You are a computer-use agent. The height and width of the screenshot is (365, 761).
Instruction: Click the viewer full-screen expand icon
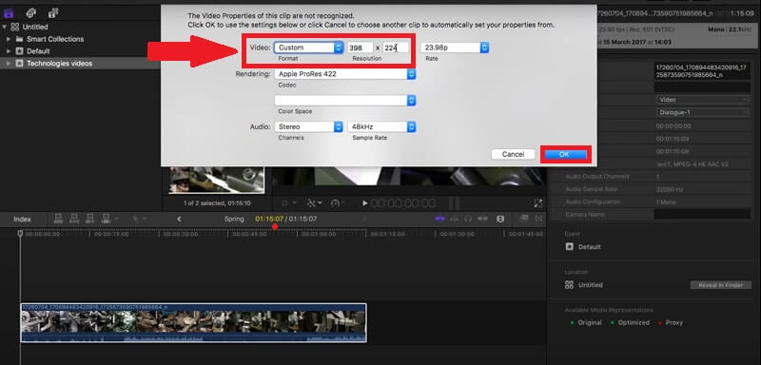(x=537, y=203)
